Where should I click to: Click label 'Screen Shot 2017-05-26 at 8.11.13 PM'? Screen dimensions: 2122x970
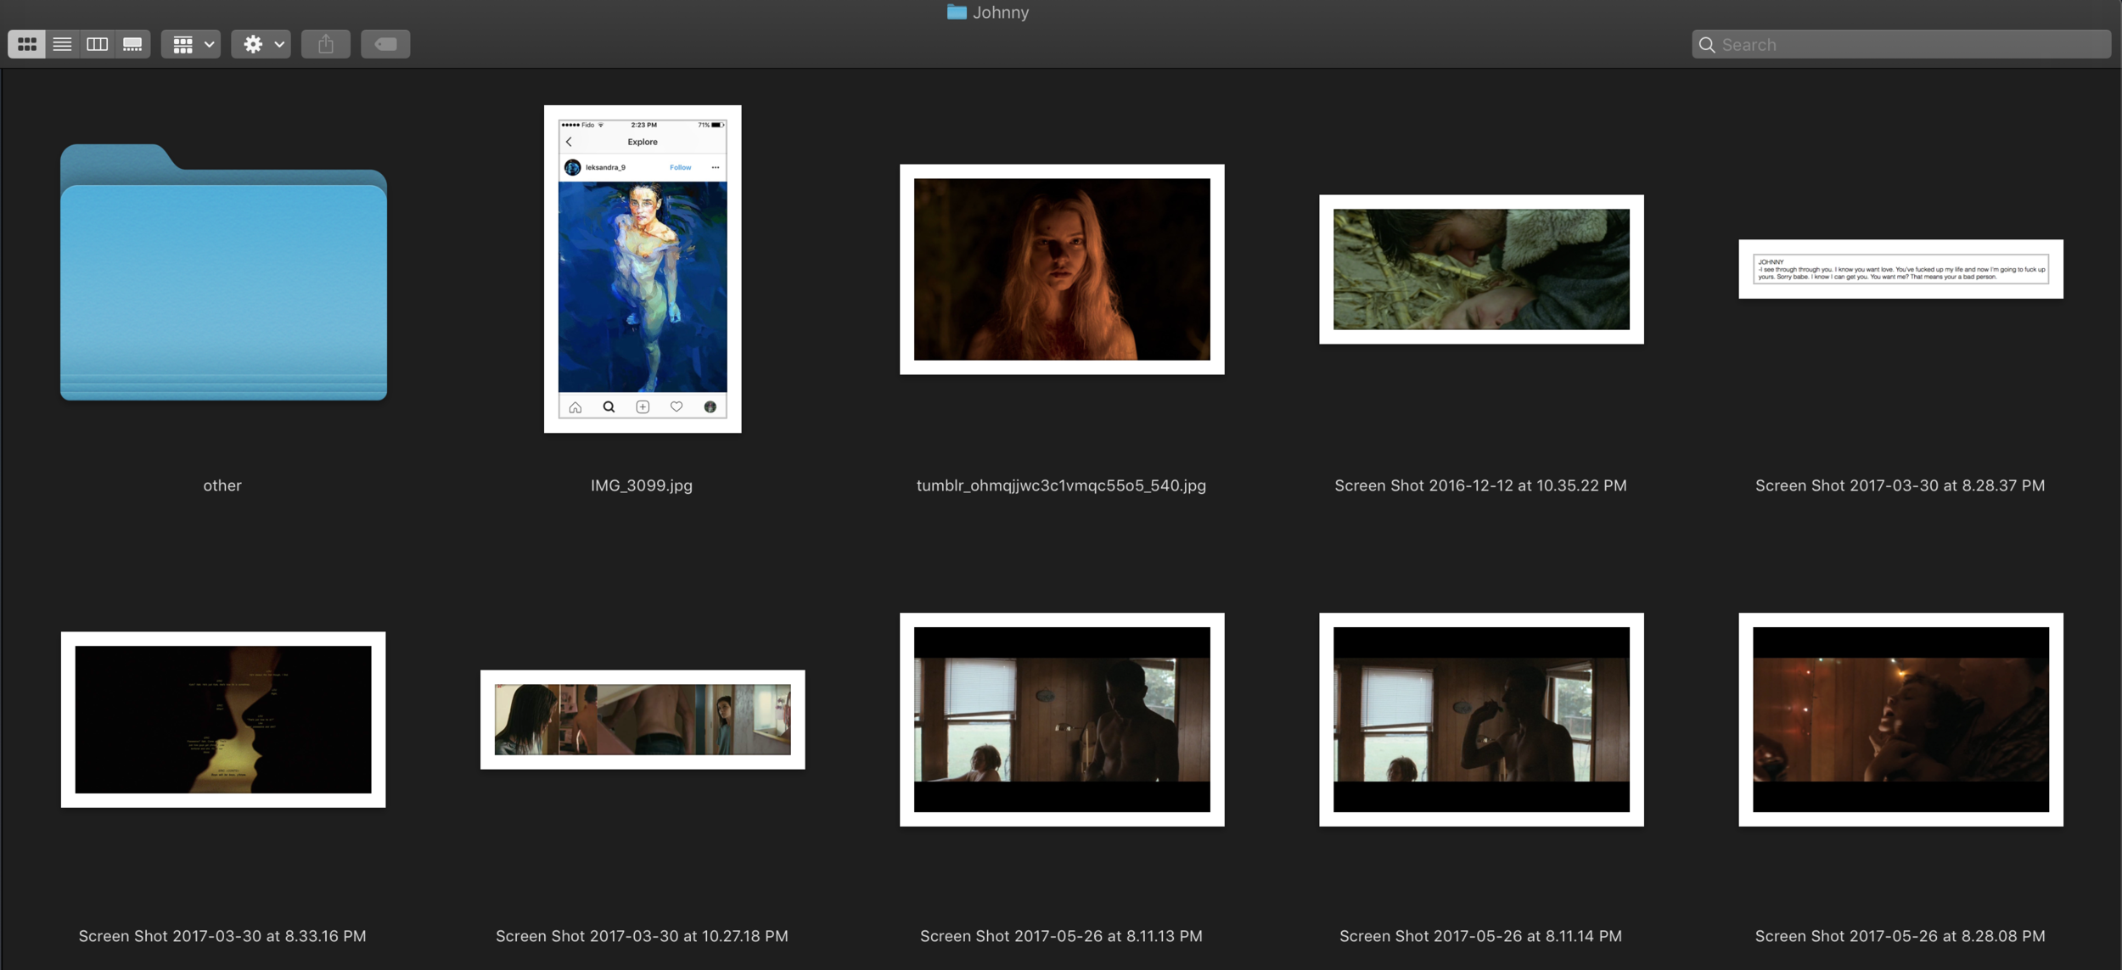(1061, 936)
